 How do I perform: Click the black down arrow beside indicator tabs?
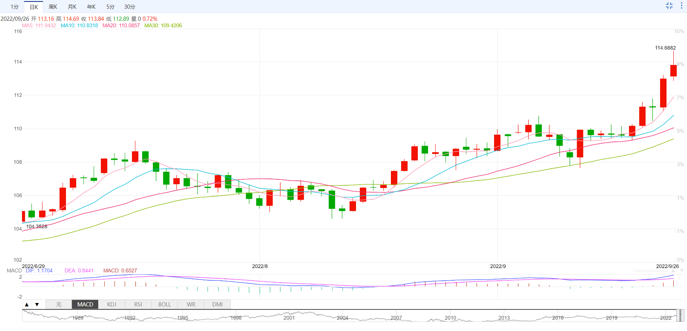[37, 305]
